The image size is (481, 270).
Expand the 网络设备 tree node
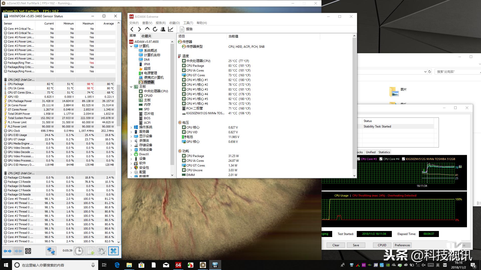click(x=131, y=149)
